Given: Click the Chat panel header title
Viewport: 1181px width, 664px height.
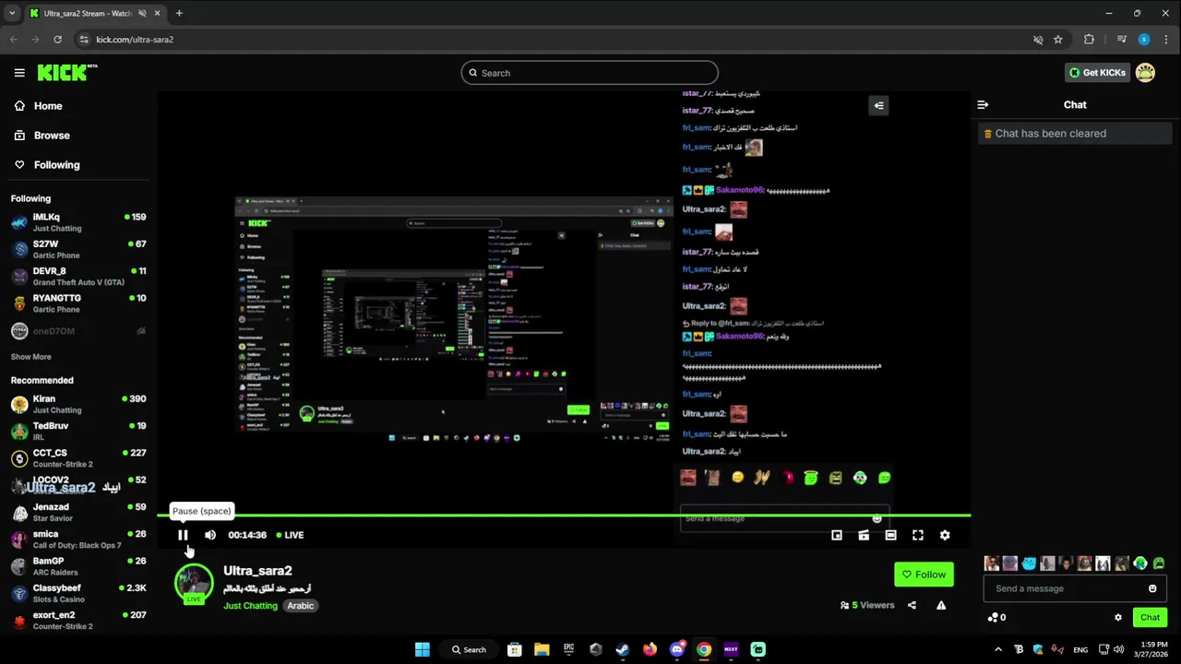Looking at the screenshot, I should [x=1075, y=105].
